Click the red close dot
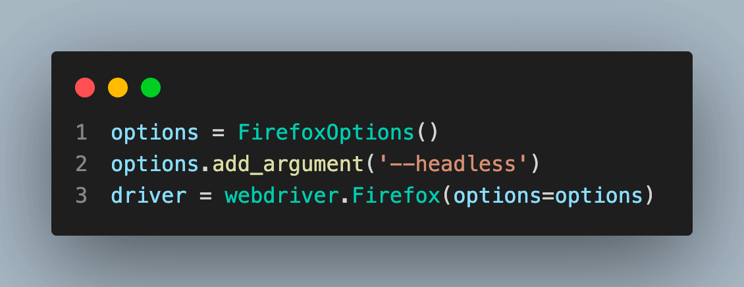The height and width of the screenshot is (287, 744). click(x=85, y=88)
